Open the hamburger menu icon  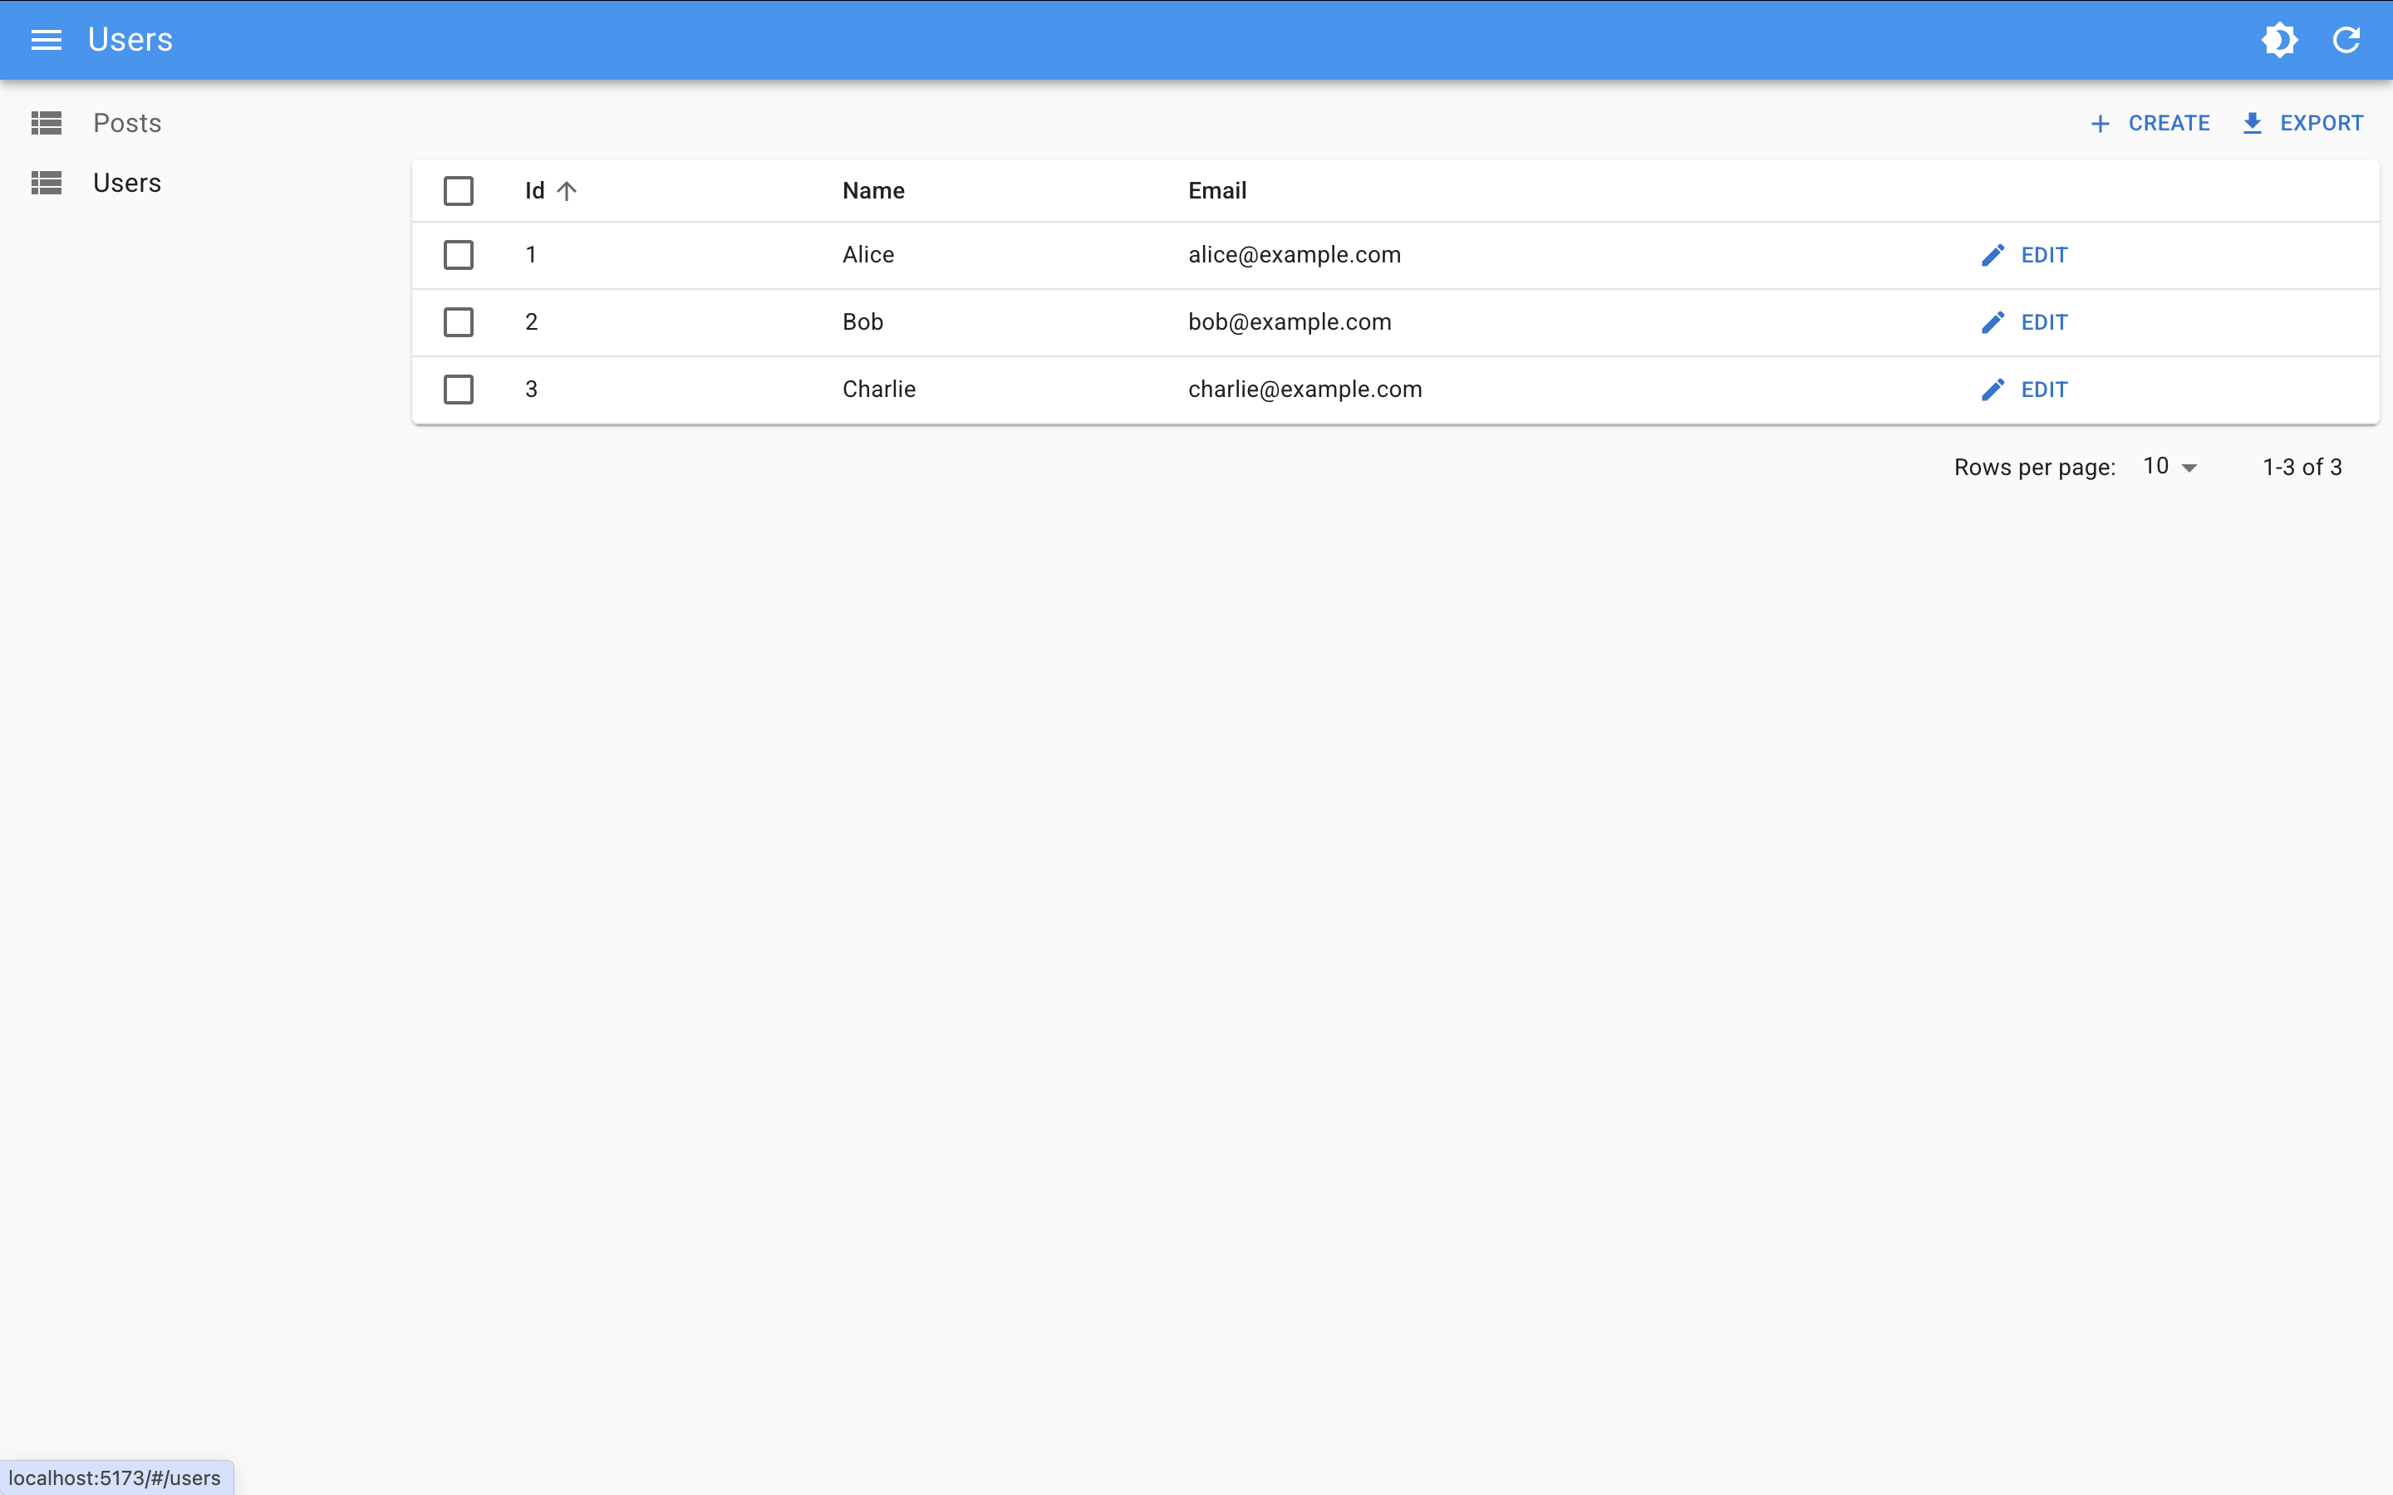tap(46, 40)
